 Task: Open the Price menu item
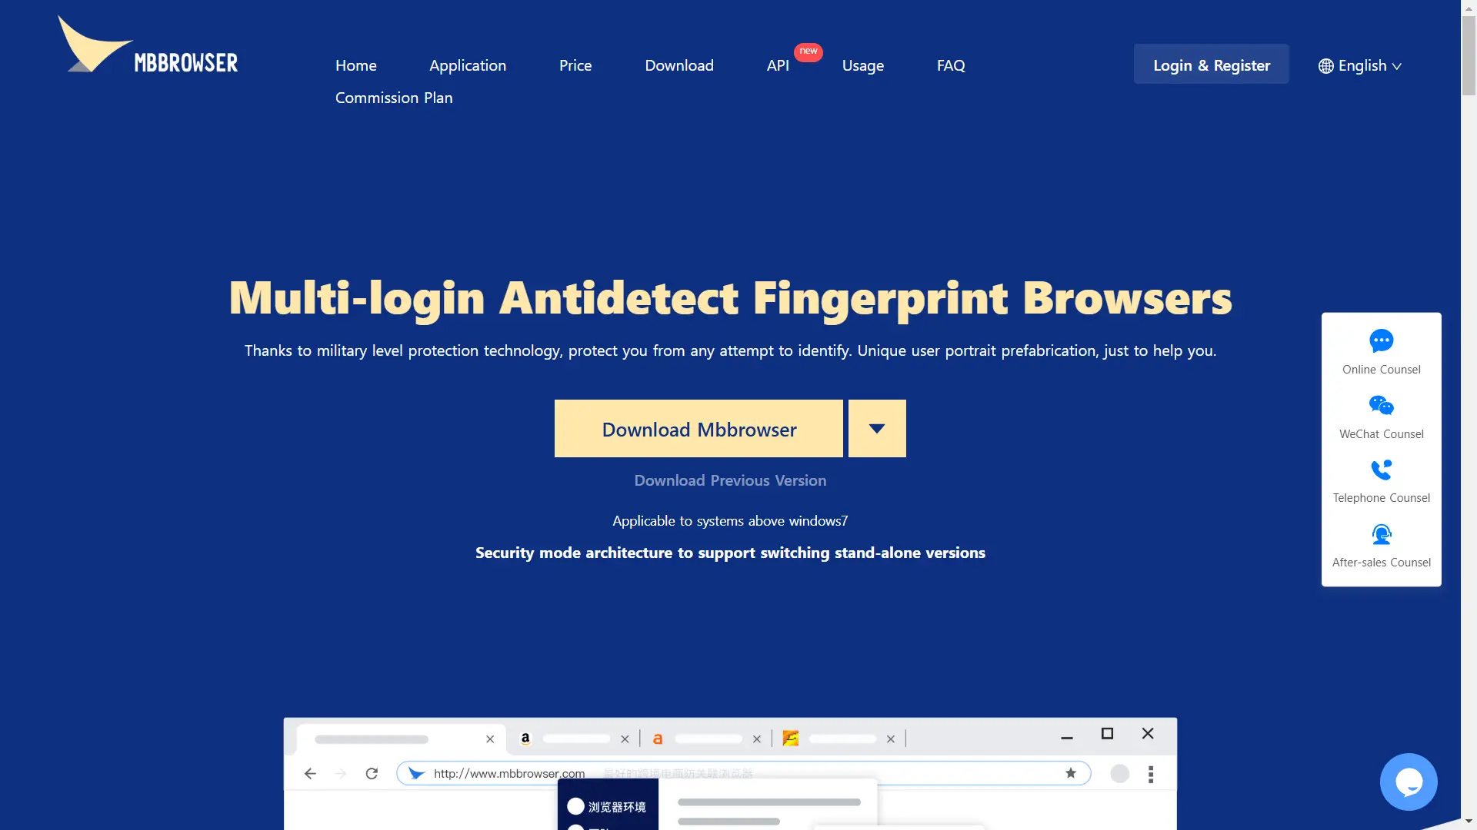click(x=576, y=64)
